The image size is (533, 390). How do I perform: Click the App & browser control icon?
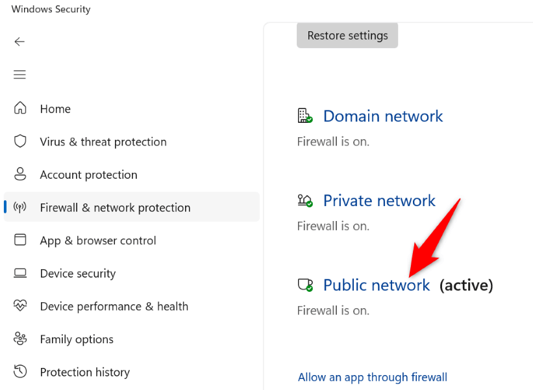tap(19, 240)
